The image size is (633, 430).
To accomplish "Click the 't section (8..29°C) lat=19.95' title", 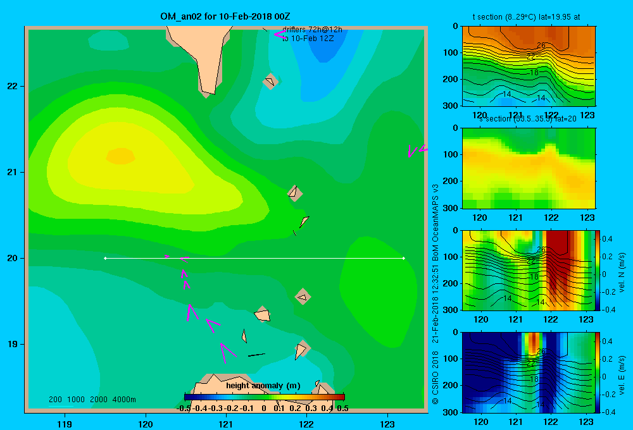I will [x=527, y=17].
